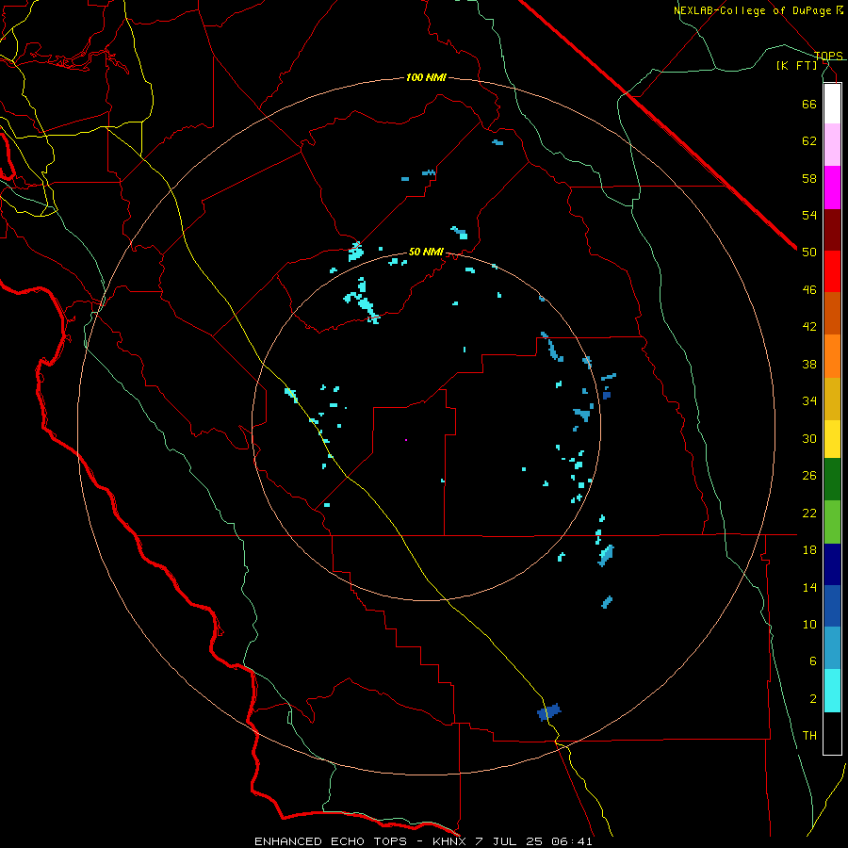
Task: Click the magenta swatch between 58 and 54
Action: [x=832, y=188]
